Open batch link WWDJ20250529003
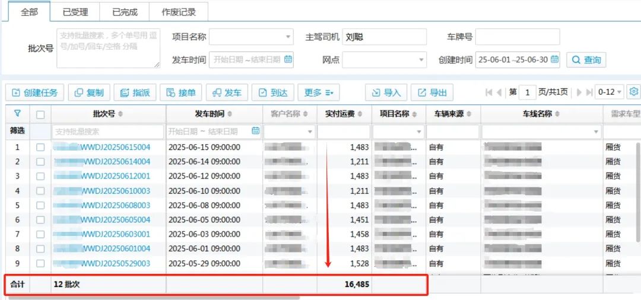The image size is (641, 300). click(102, 263)
